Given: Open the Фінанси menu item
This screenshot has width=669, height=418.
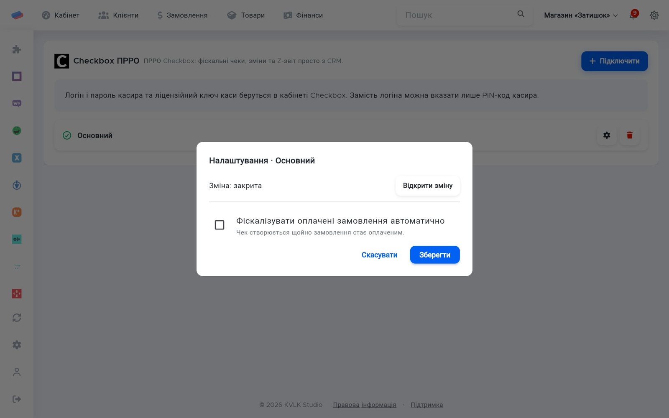Looking at the screenshot, I should pos(303,15).
